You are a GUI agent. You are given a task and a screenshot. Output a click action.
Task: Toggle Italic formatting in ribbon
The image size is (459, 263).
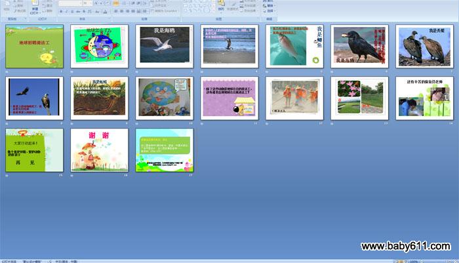(67, 11)
